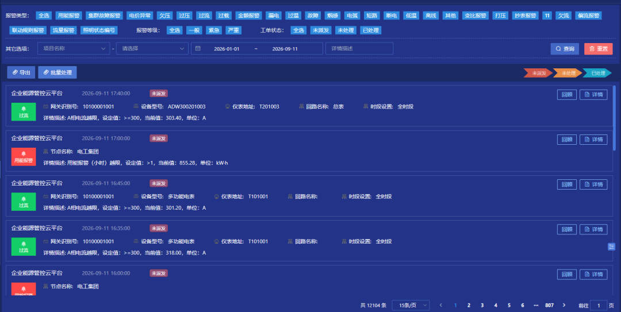
Task: Click the 过流 bell icon of 16:35:00 alarm
Action: 24,244
